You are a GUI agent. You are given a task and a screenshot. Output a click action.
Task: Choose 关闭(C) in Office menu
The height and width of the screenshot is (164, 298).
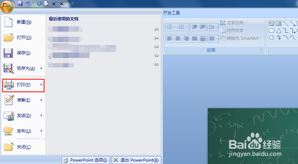tap(24, 147)
